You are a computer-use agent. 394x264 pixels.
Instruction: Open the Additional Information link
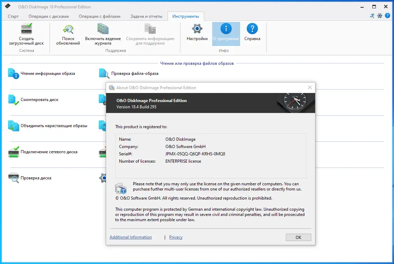point(131,237)
